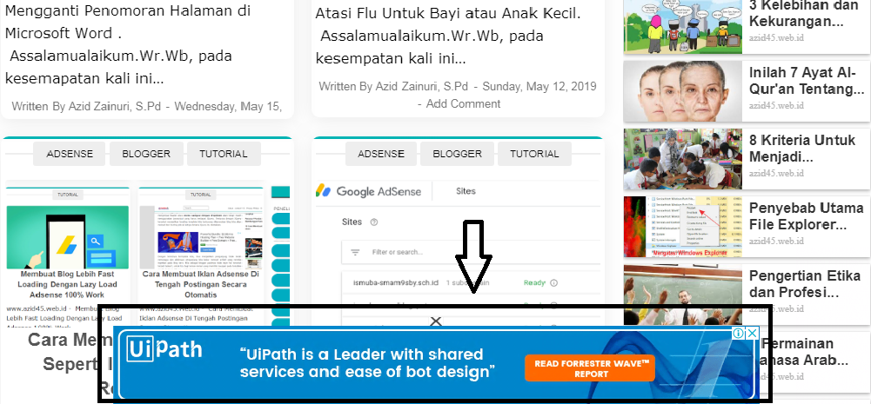Image resolution: width=871 pixels, height=404 pixels.
Task: Click the ismuba-smam9sby.sch.id site row
Action: (471, 283)
